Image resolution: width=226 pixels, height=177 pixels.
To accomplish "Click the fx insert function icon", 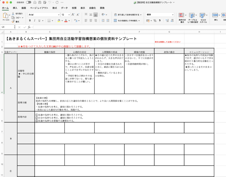I will [x=29, y=27].
